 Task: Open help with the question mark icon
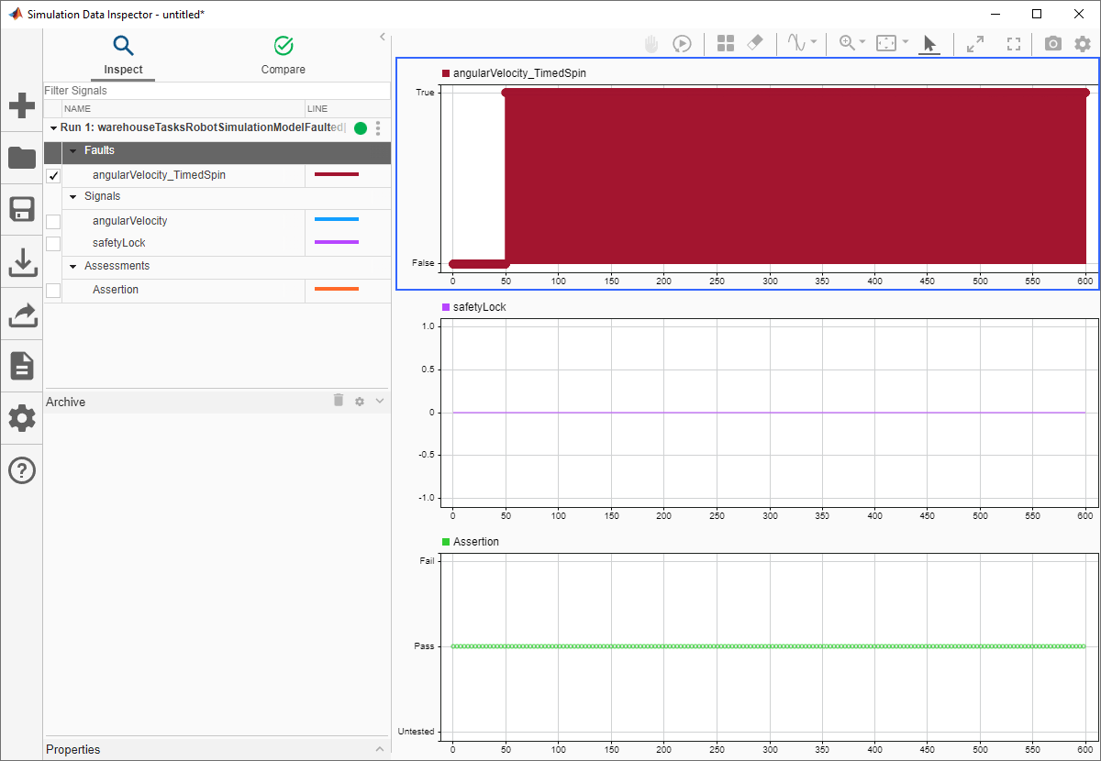click(22, 470)
